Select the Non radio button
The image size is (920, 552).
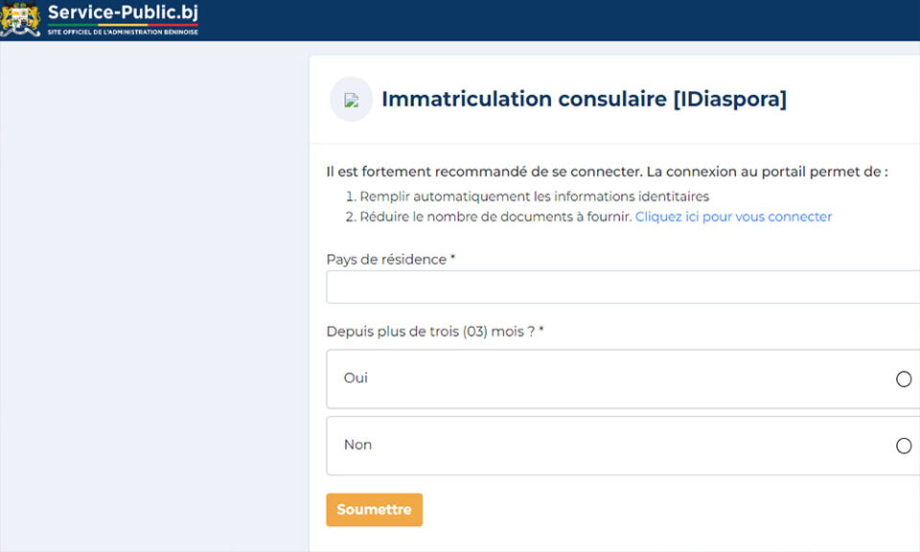point(903,445)
